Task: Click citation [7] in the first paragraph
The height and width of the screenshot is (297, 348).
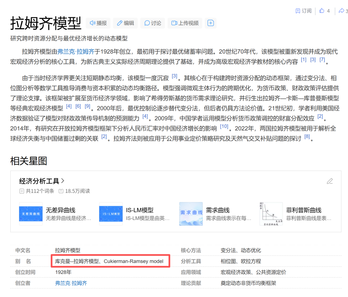Action: (322, 60)
